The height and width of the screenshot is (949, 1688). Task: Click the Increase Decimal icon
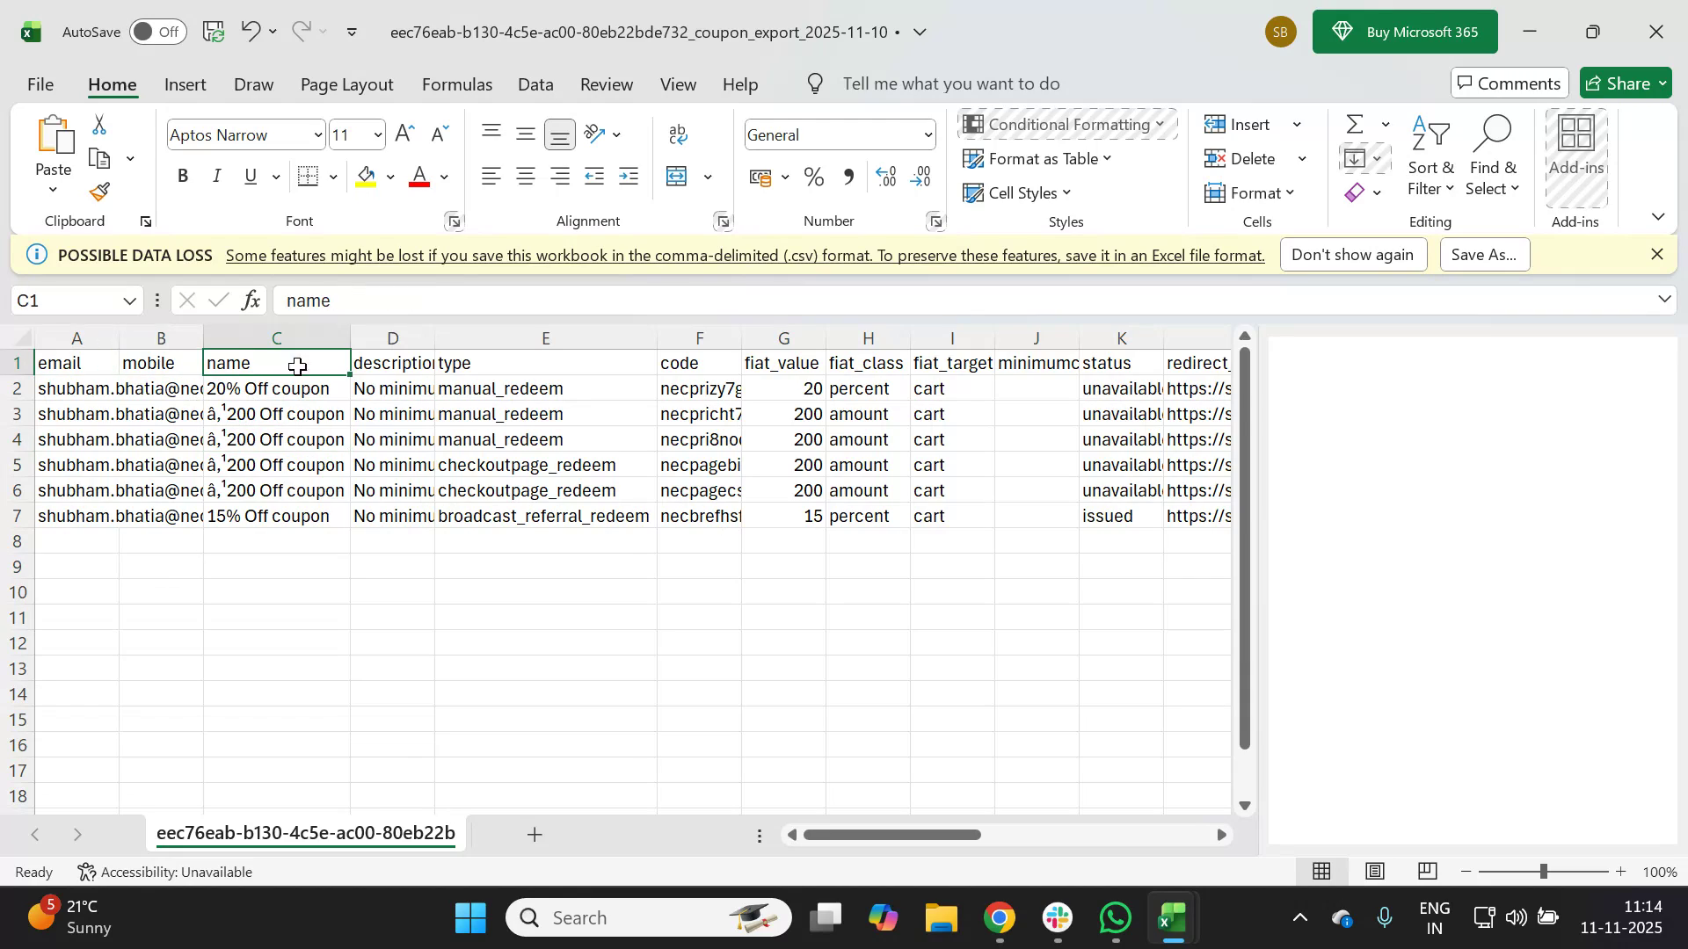pyautogui.click(x=886, y=177)
